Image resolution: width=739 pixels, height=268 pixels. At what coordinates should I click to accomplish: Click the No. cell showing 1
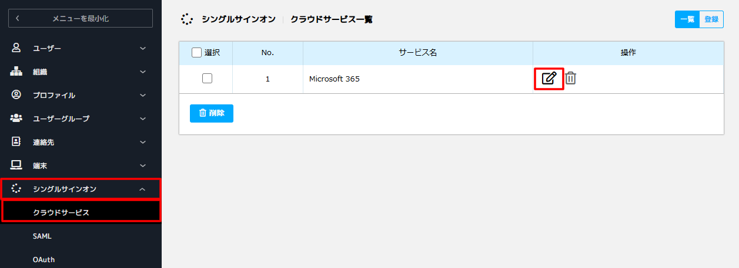click(267, 79)
